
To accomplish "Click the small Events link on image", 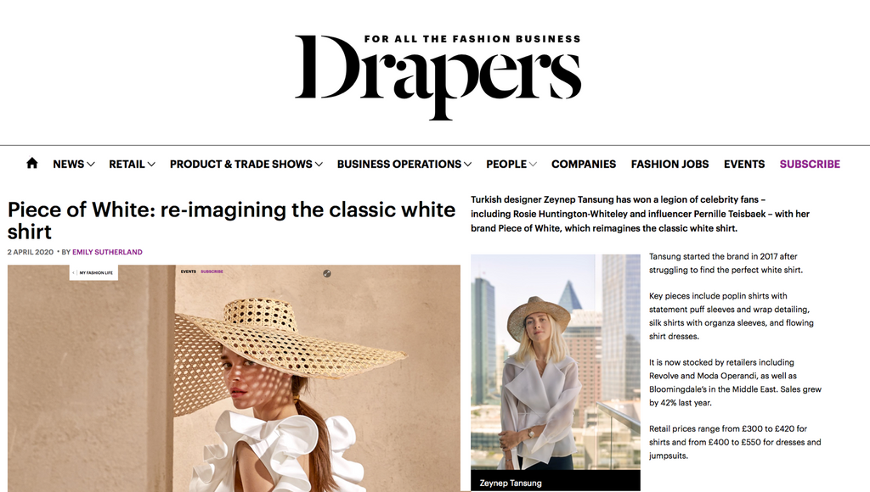I will [188, 271].
